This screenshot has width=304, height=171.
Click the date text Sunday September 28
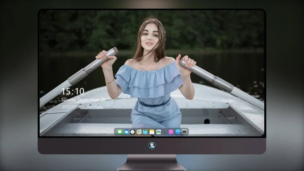click(x=83, y=100)
